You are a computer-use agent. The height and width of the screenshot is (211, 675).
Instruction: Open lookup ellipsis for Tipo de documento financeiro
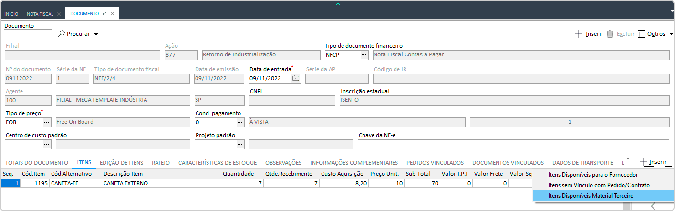click(x=364, y=55)
